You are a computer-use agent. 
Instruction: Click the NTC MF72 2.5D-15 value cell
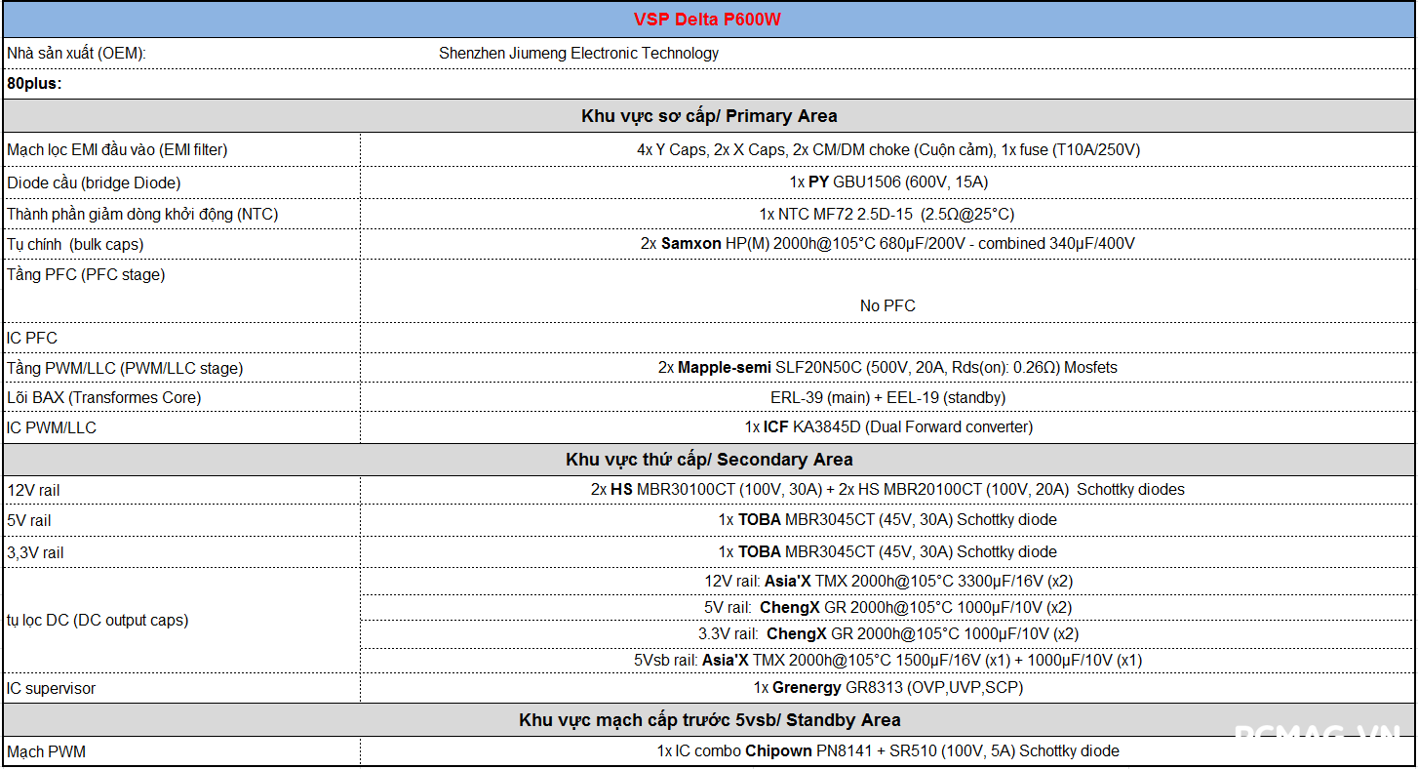[886, 214]
